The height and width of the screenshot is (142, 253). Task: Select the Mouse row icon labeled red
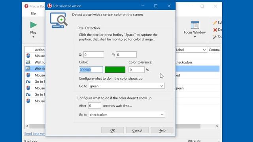pos(28,75)
